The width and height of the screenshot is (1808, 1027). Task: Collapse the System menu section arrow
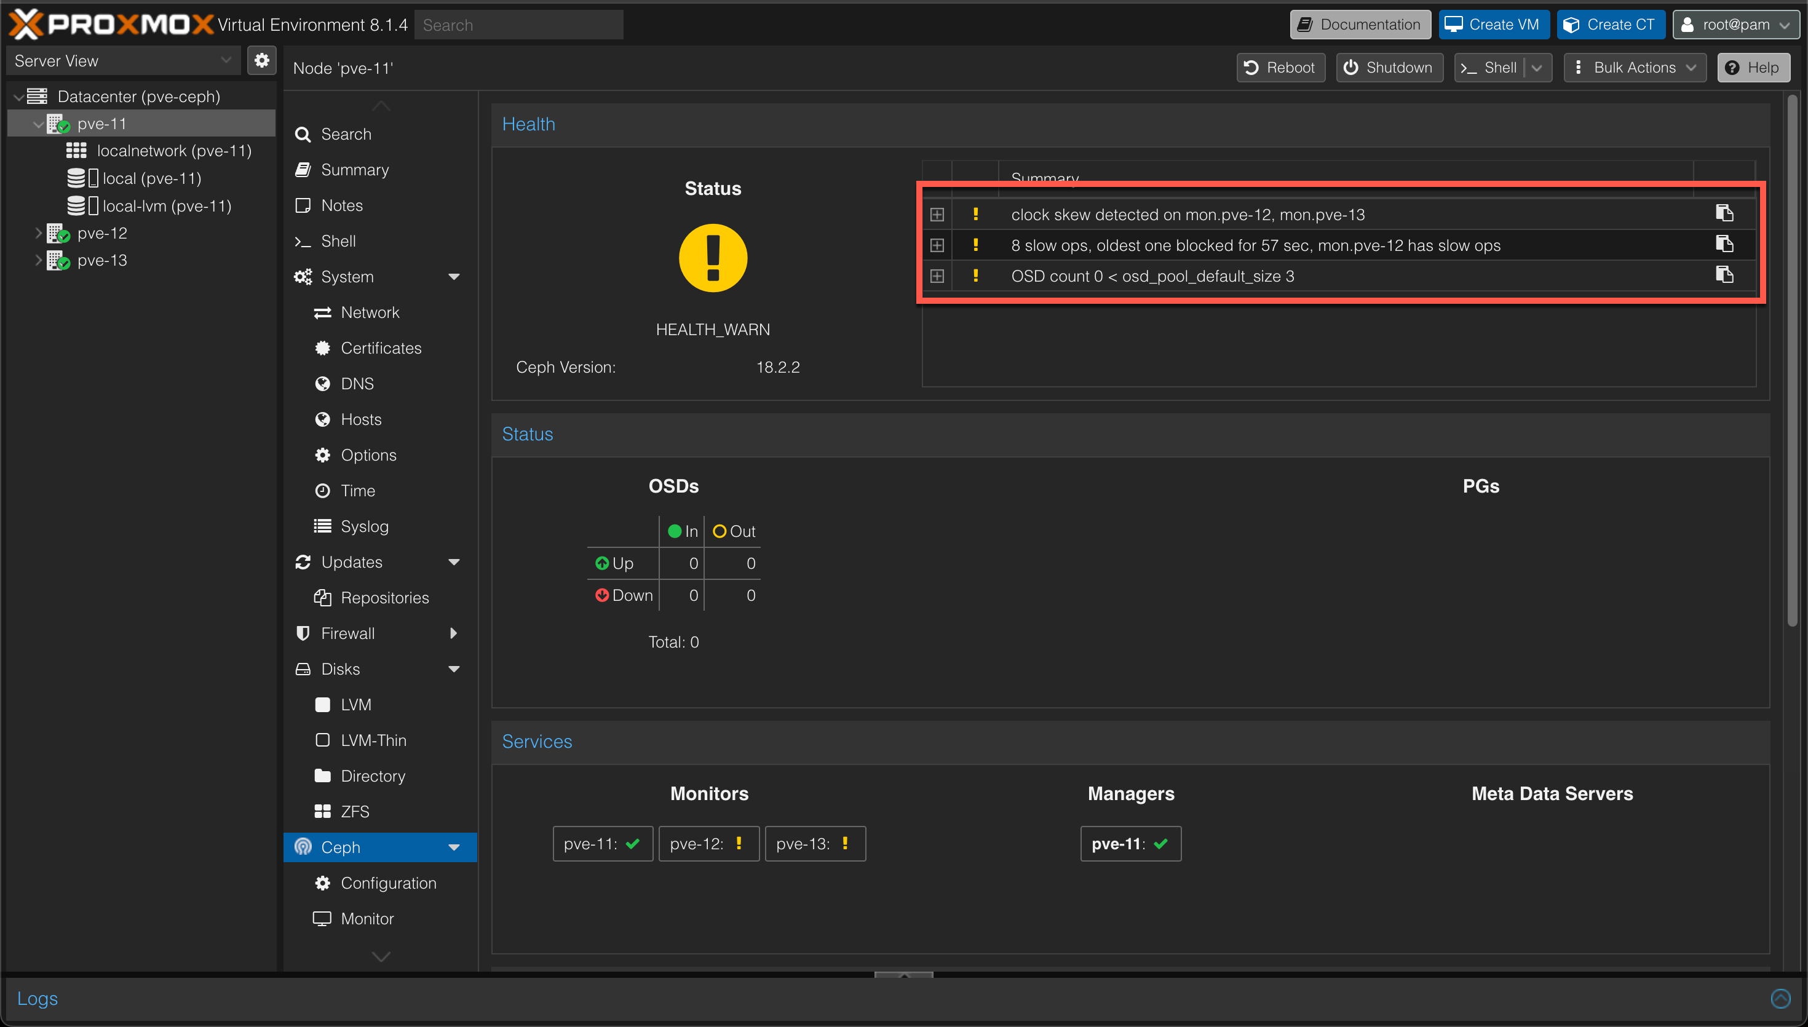point(454,277)
